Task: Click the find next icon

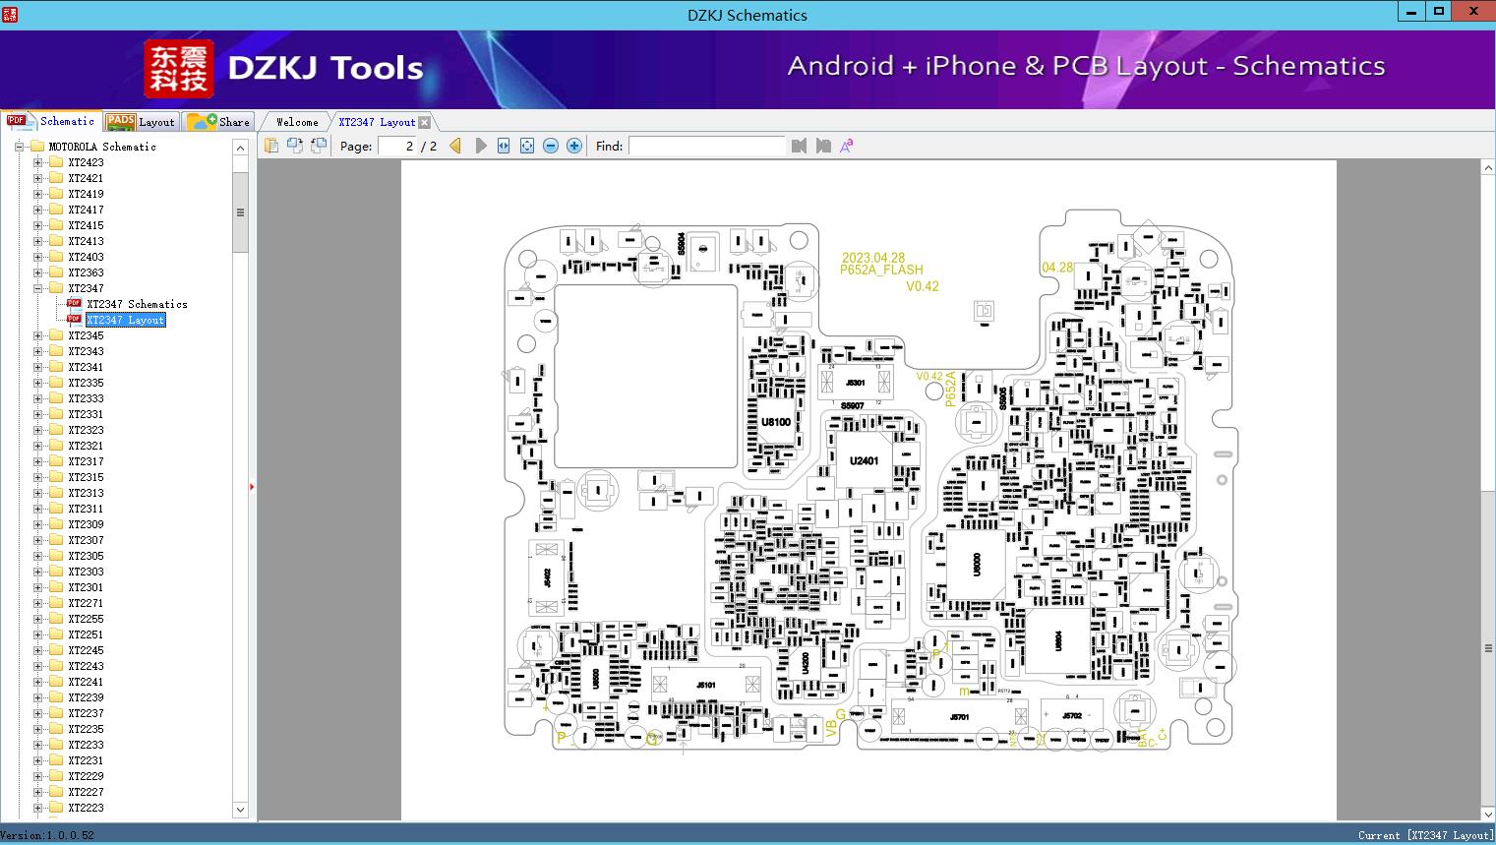Action: tap(823, 146)
